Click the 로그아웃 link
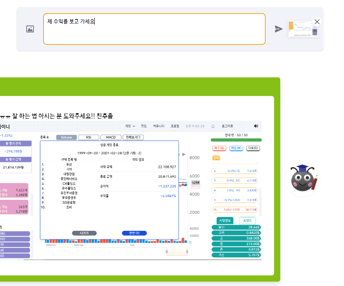This screenshot has height=286, width=344. 227,126
